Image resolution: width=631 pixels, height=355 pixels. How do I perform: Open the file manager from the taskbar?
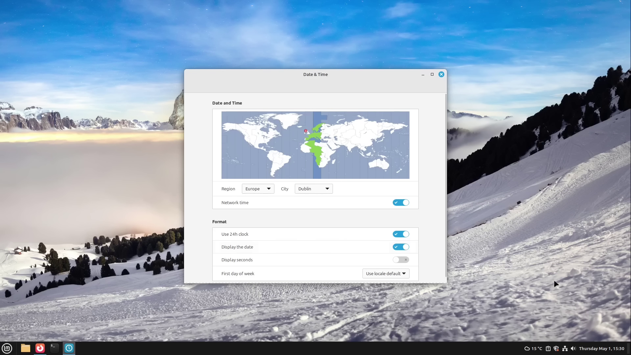(x=25, y=348)
